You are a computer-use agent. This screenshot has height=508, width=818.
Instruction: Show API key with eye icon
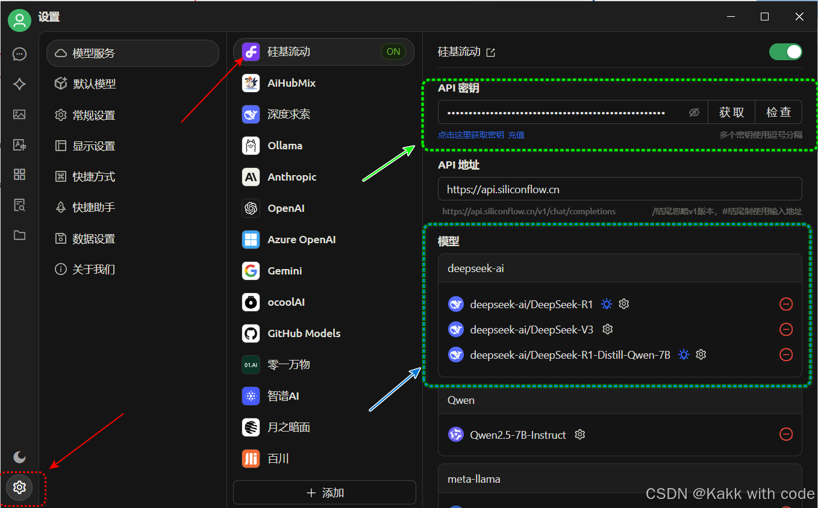click(x=694, y=113)
